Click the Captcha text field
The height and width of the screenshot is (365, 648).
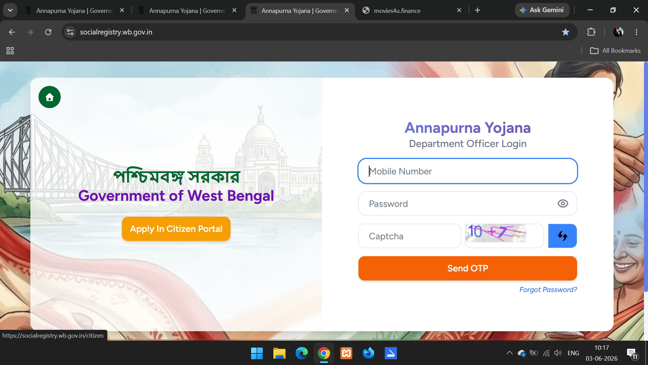pyautogui.click(x=409, y=236)
